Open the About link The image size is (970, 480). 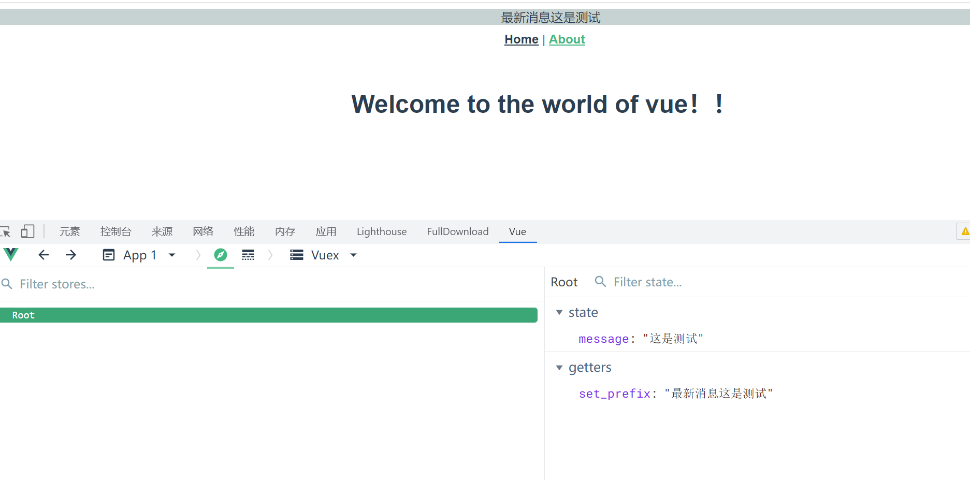(x=567, y=39)
